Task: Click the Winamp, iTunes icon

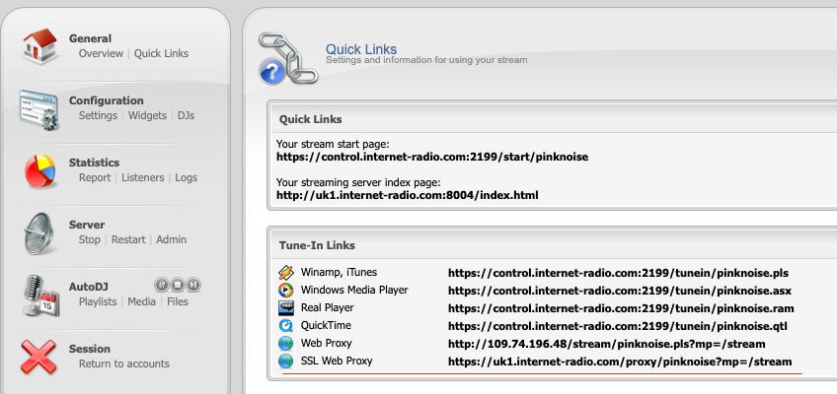Action: 285,273
